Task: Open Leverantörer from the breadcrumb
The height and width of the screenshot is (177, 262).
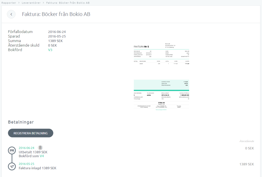Action: point(31,3)
